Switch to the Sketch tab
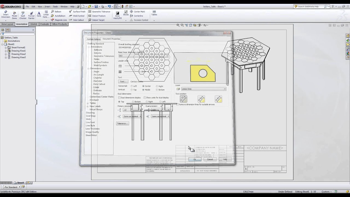 tap(34, 24)
